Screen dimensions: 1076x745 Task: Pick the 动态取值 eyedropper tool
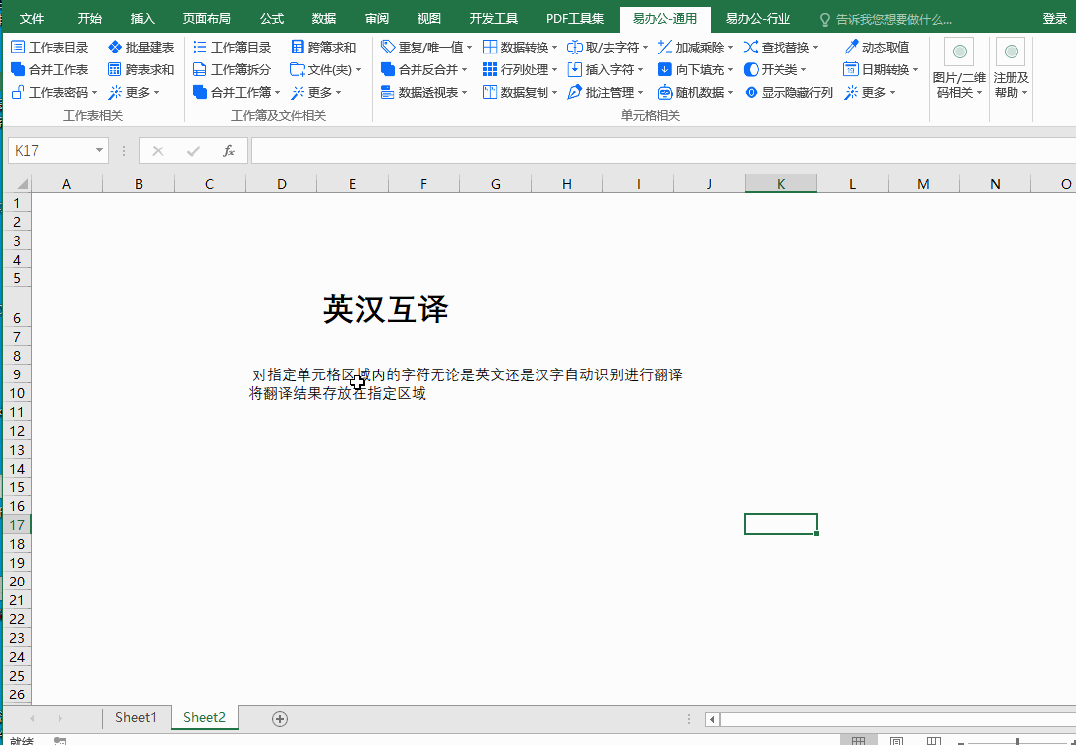point(877,48)
